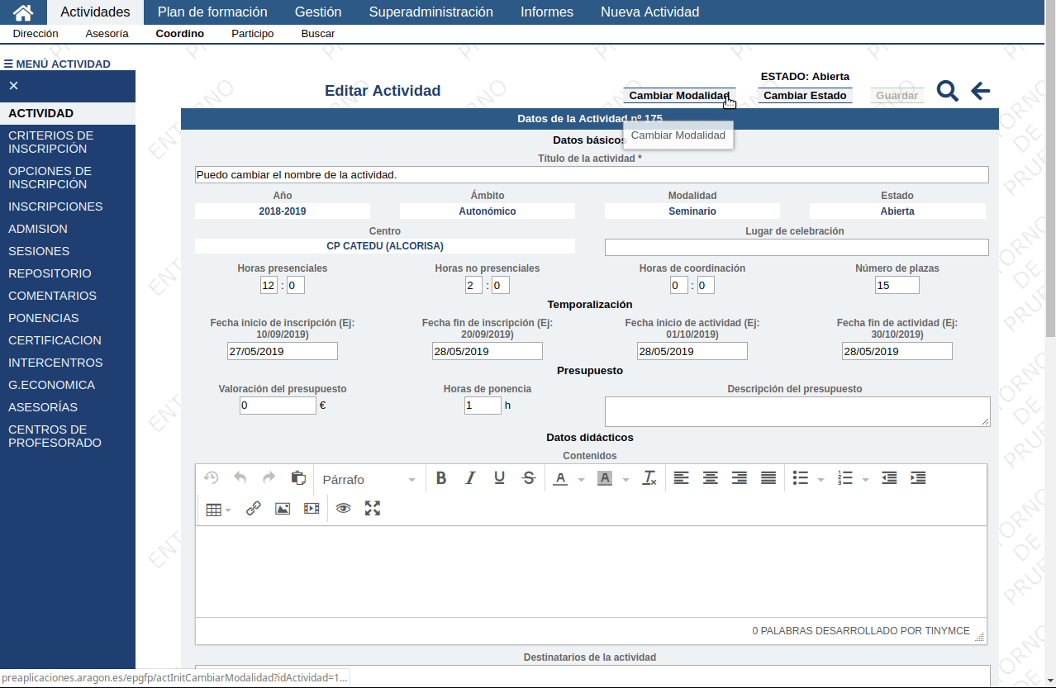
Task: Open Plan de formación menu
Action: 212,12
